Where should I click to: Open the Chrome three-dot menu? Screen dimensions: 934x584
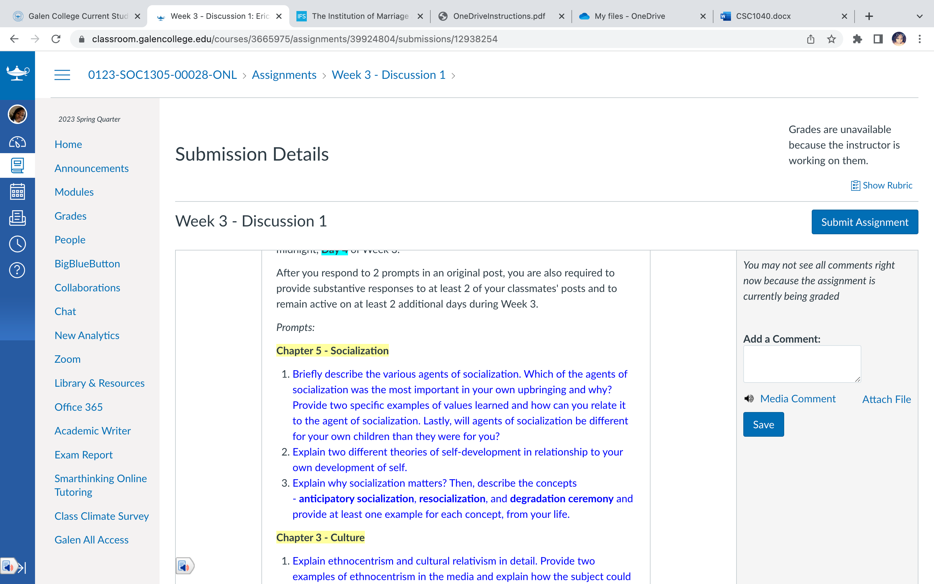[x=920, y=39]
